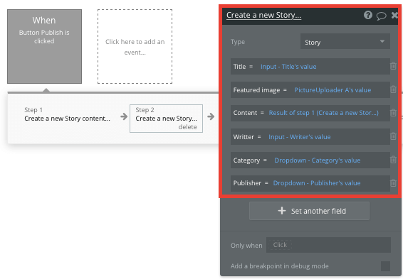This screenshot has height=279, width=403.
Task: Click the Title field label
Action: click(x=239, y=67)
